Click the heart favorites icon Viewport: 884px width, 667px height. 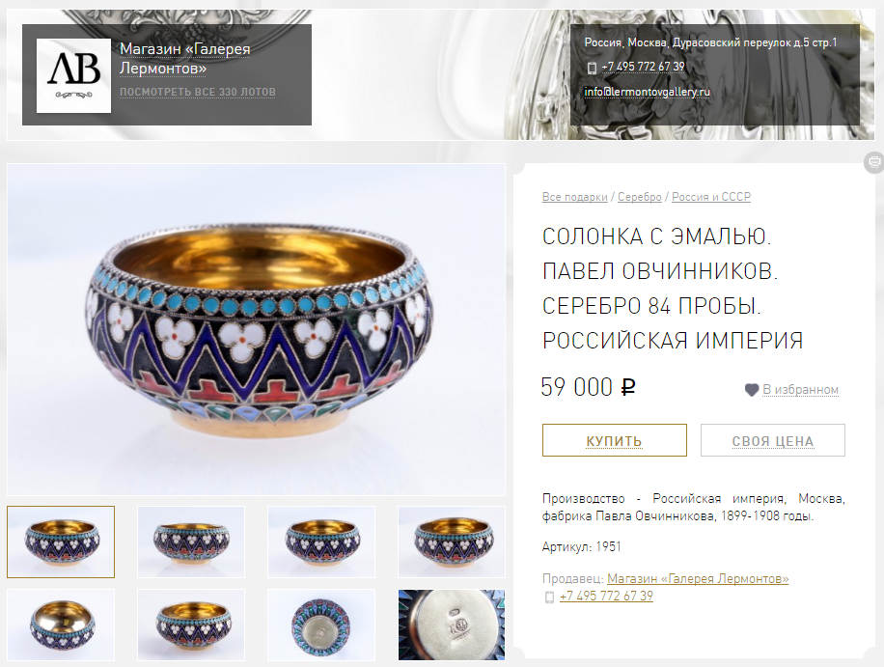[752, 390]
